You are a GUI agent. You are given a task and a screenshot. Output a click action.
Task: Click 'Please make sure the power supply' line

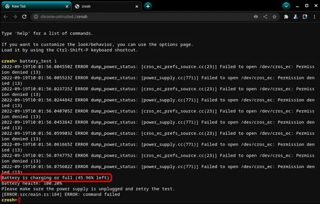point(88,189)
